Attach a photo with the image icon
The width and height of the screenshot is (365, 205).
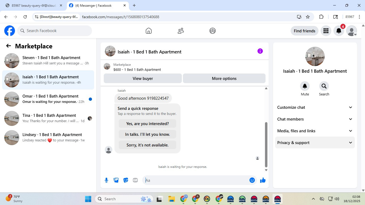click(x=116, y=180)
